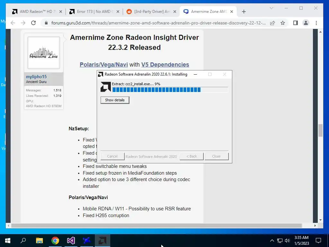Screen dimensions: 329x247
Task: Click scroll-down arrow on page scrollbar
Action: [320, 220]
